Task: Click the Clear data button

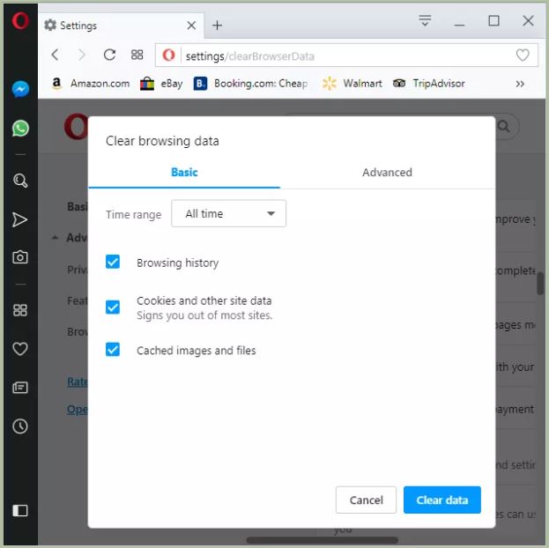Action: 441,500
